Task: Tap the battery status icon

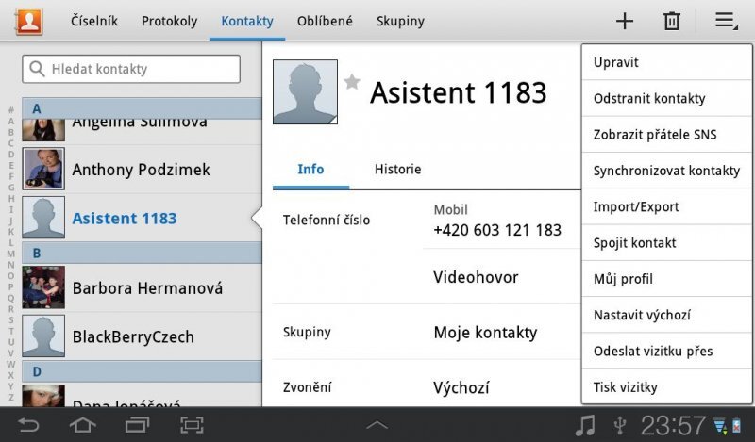Action: click(737, 426)
